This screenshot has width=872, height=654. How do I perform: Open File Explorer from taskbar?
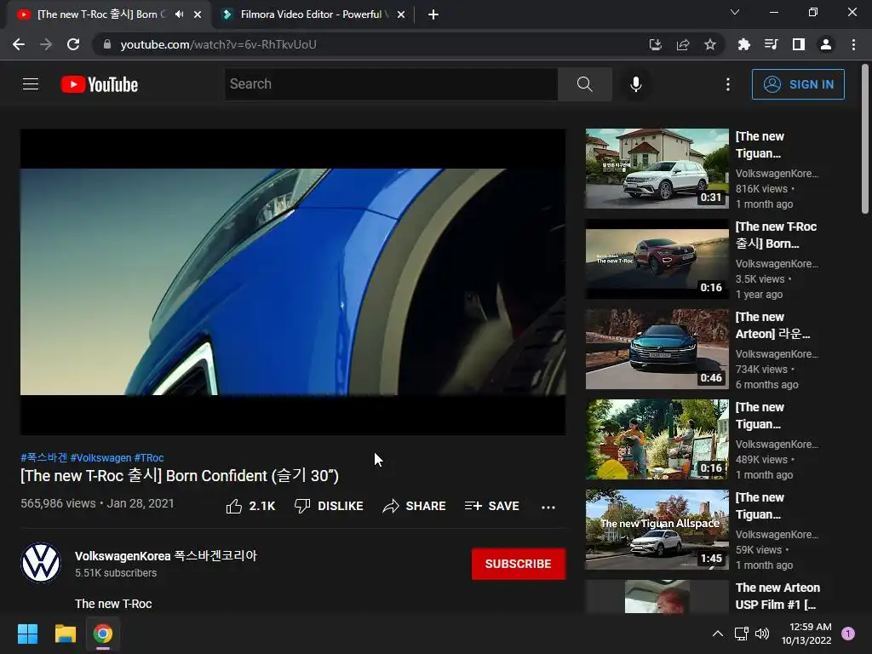coord(65,634)
